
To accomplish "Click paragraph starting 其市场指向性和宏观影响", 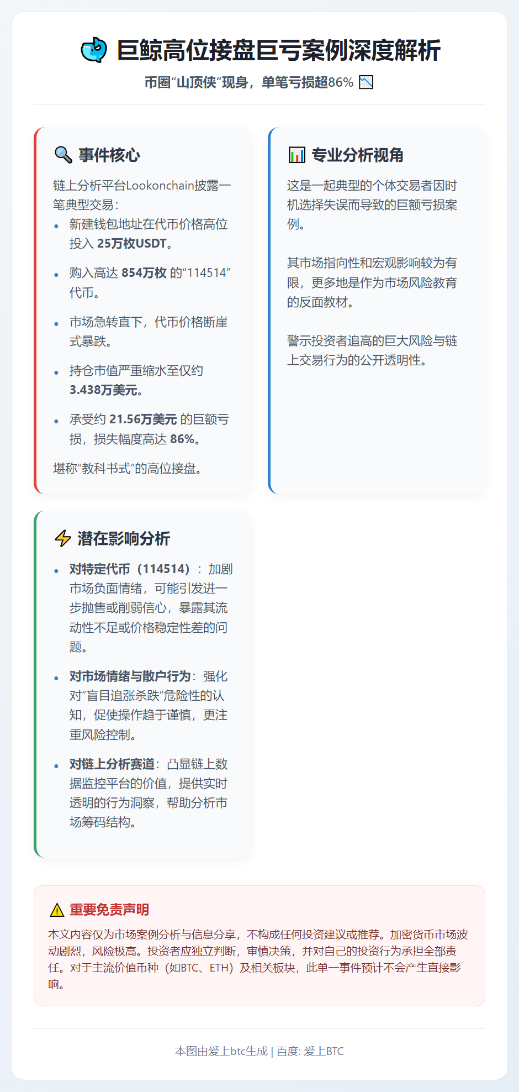I will pos(372,282).
